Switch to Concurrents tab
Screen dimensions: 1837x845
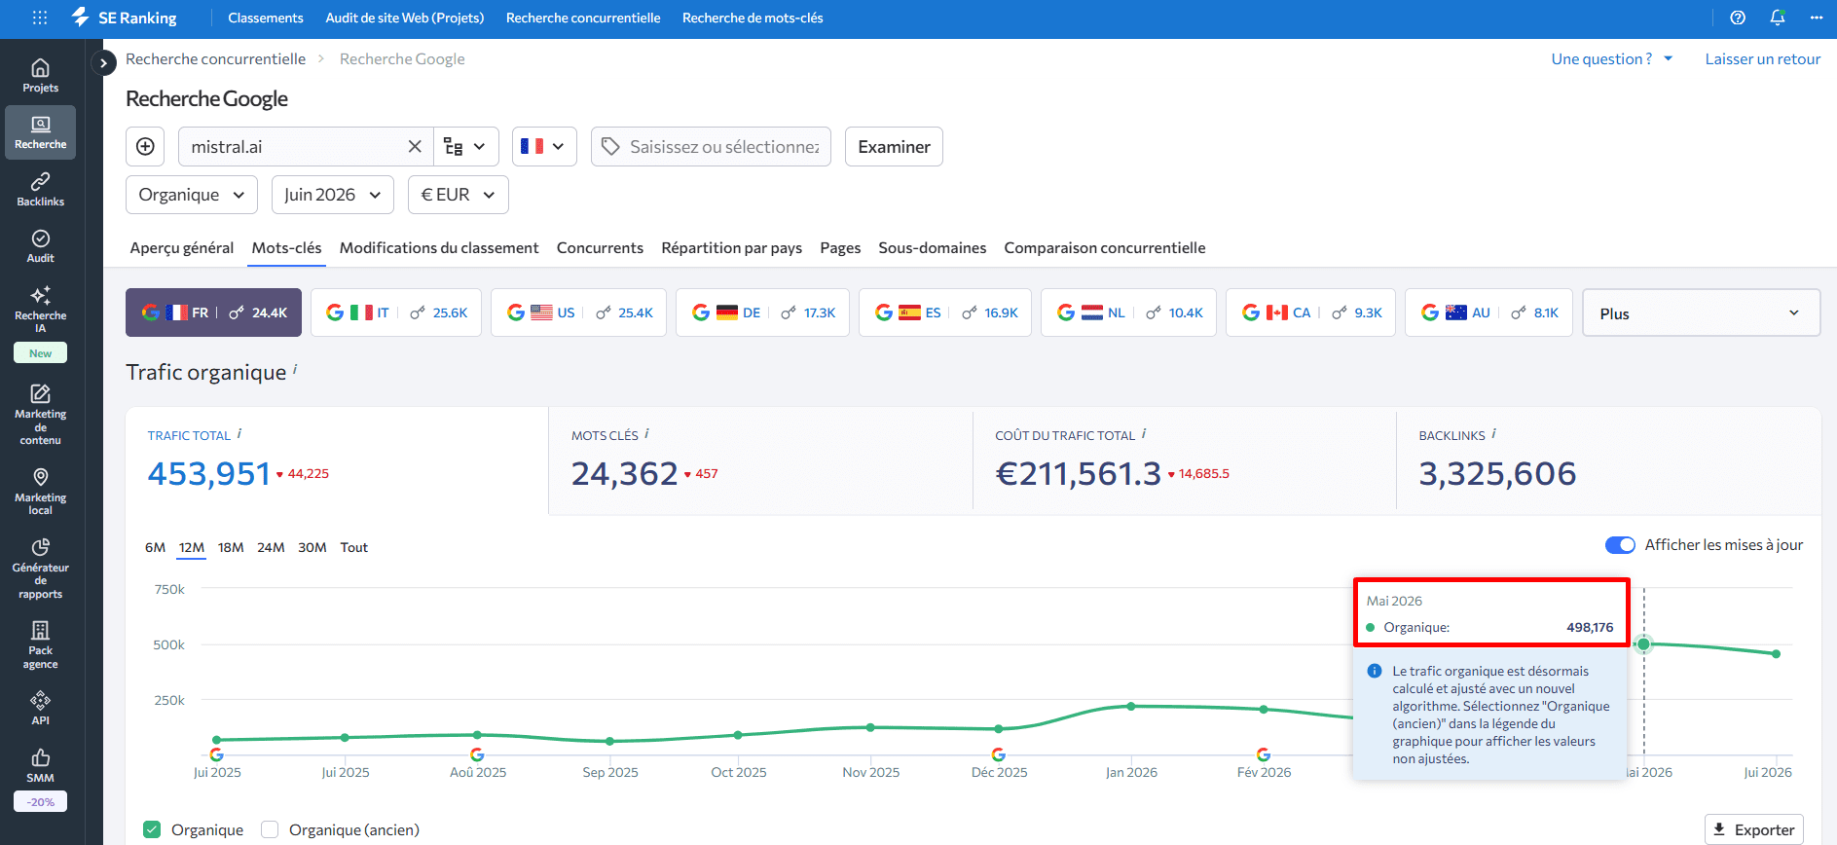tap(600, 247)
